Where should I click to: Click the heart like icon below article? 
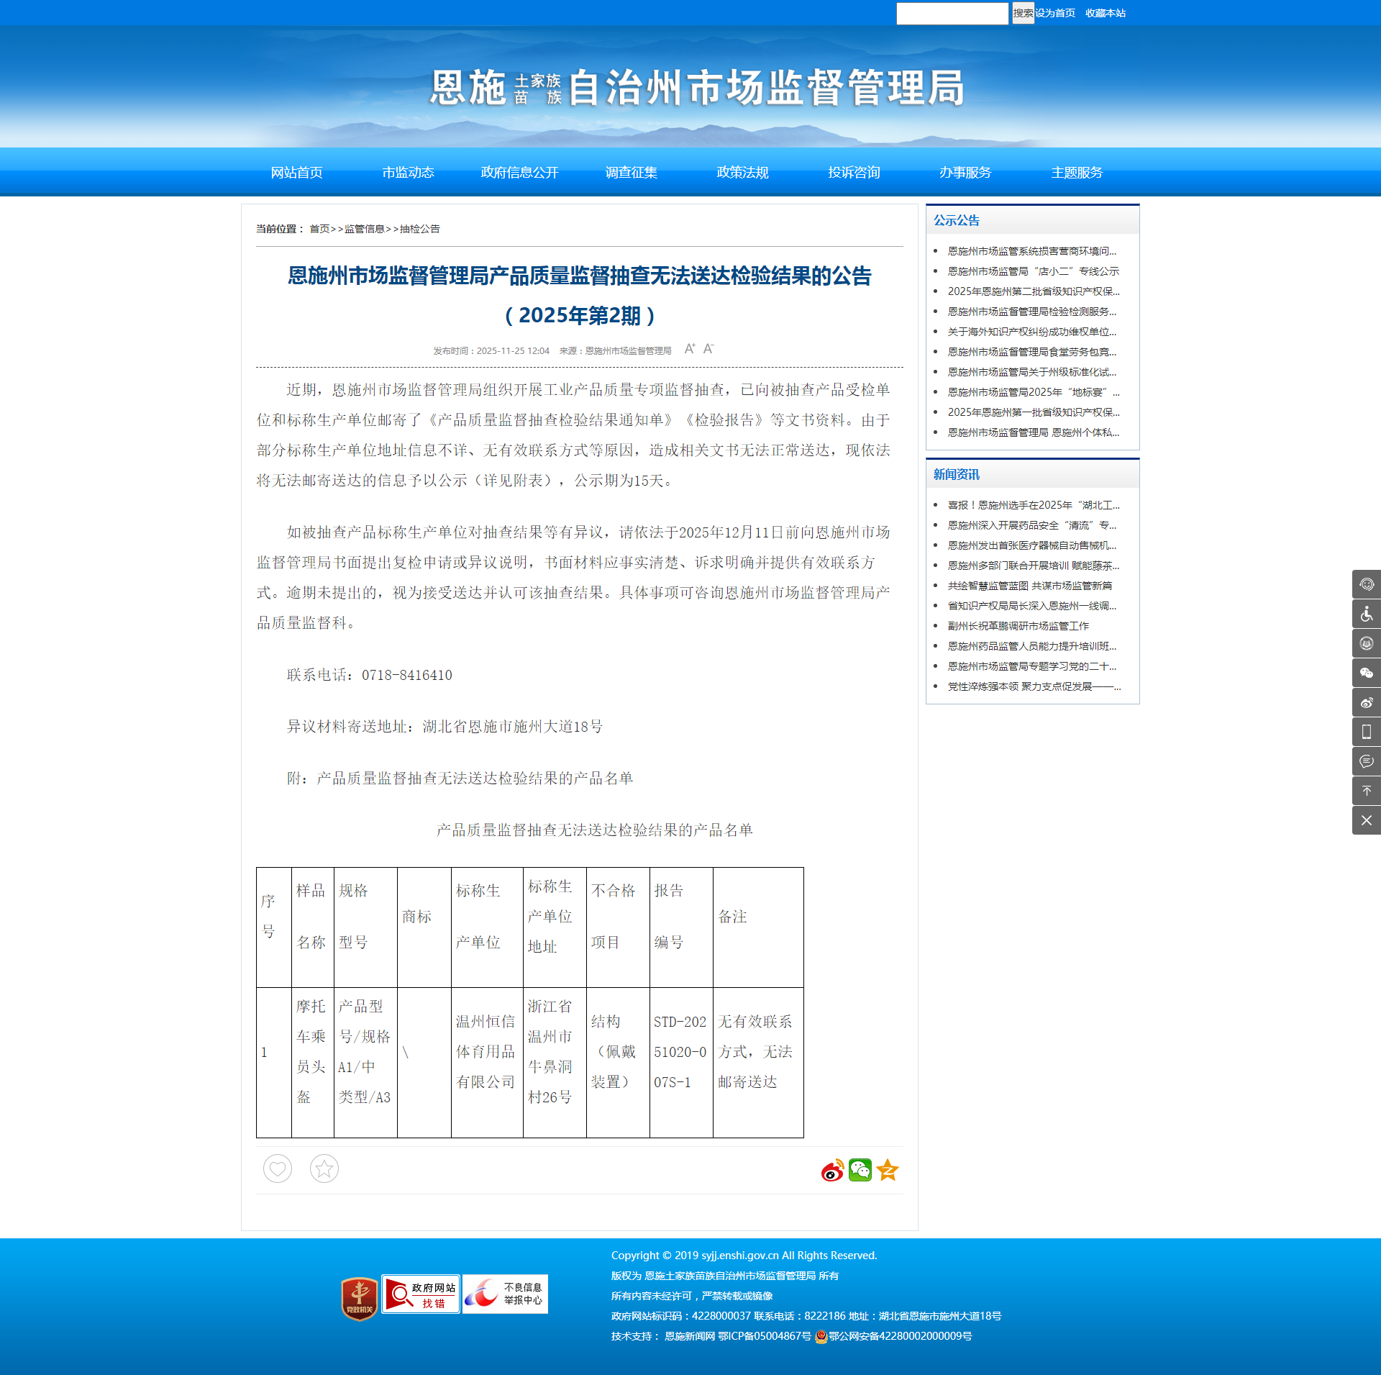pos(278,1168)
